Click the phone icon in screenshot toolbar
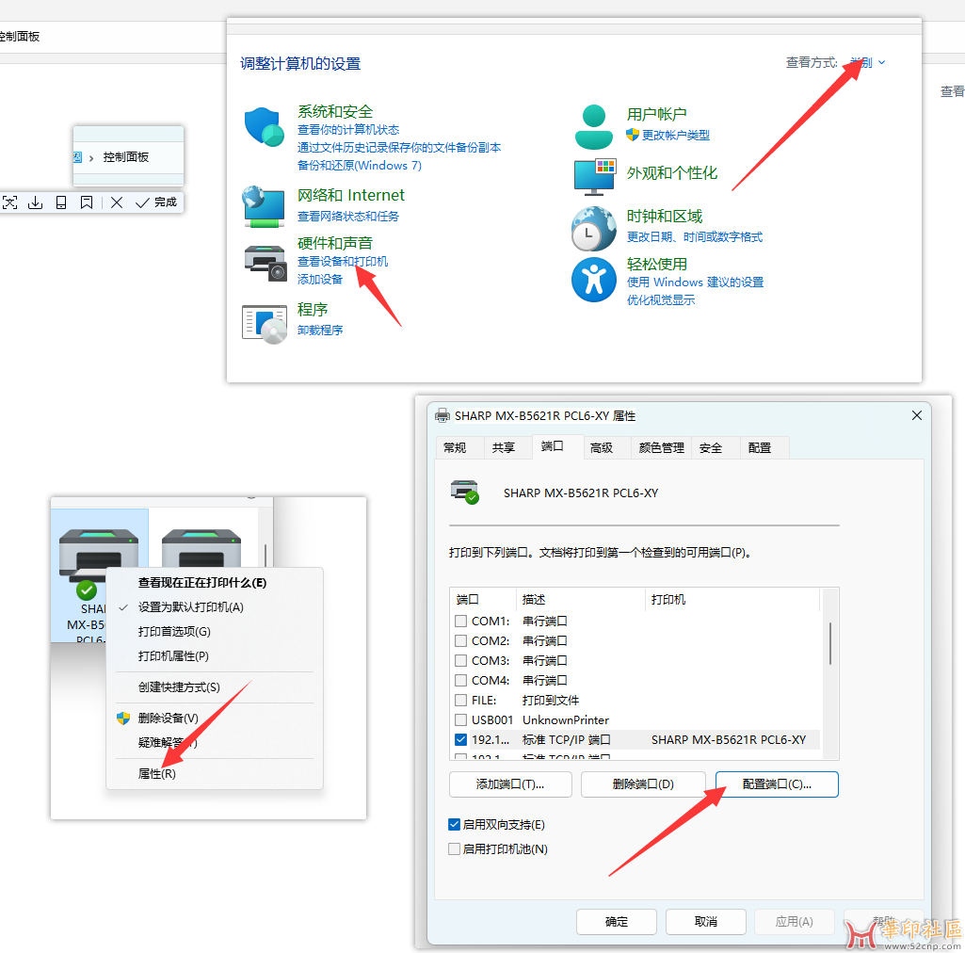 (x=61, y=202)
